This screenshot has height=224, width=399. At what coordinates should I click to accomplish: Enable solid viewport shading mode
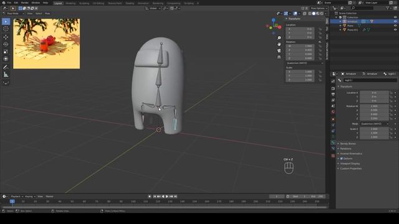click(x=314, y=14)
